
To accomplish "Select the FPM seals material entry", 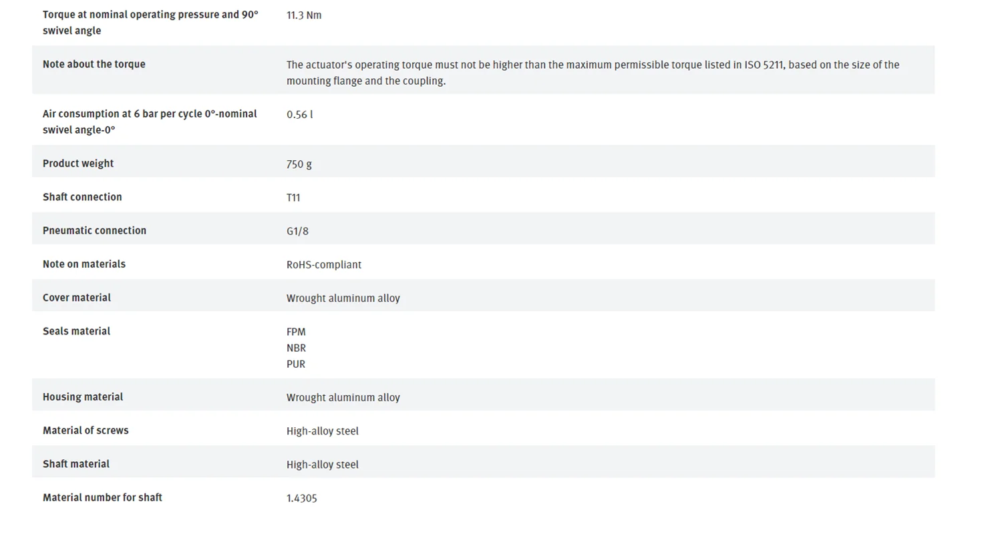I will (296, 332).
